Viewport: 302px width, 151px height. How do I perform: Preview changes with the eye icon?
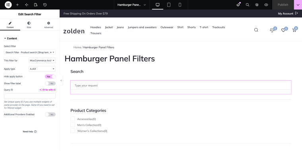pyautogui.click(x=266, y=5)
